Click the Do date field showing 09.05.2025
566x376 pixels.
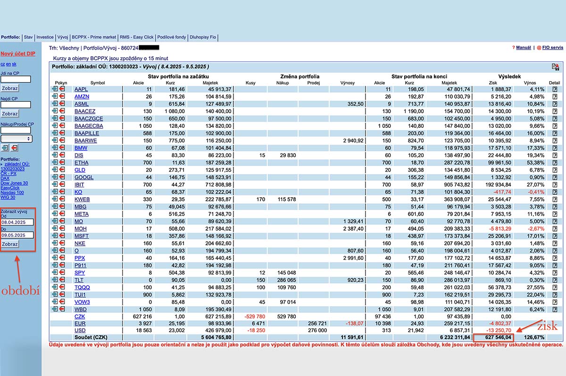(17, 235)
